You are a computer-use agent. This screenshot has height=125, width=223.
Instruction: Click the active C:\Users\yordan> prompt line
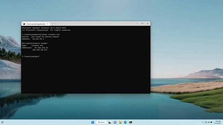click(x=30, y=56)
